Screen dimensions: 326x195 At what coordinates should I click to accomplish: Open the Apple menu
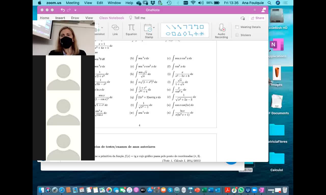pyautogui.click(x=39, y=3)
